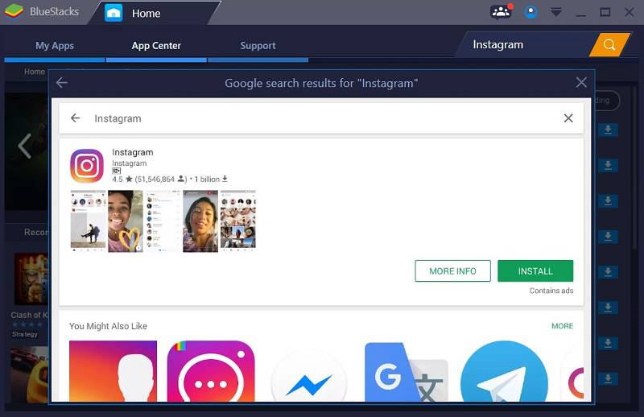Expand the BlueStacks title bar dropdown menu
Viewport: 644px width, 417px height.
coord(555,12)
